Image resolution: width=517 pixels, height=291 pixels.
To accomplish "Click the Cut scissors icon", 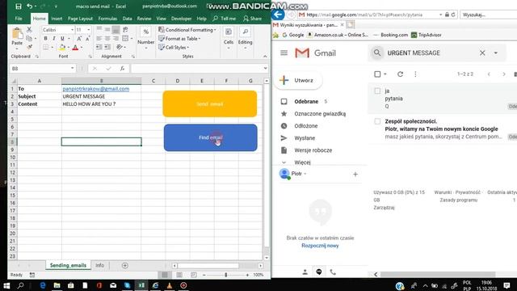I will click(x=29, y=30).
